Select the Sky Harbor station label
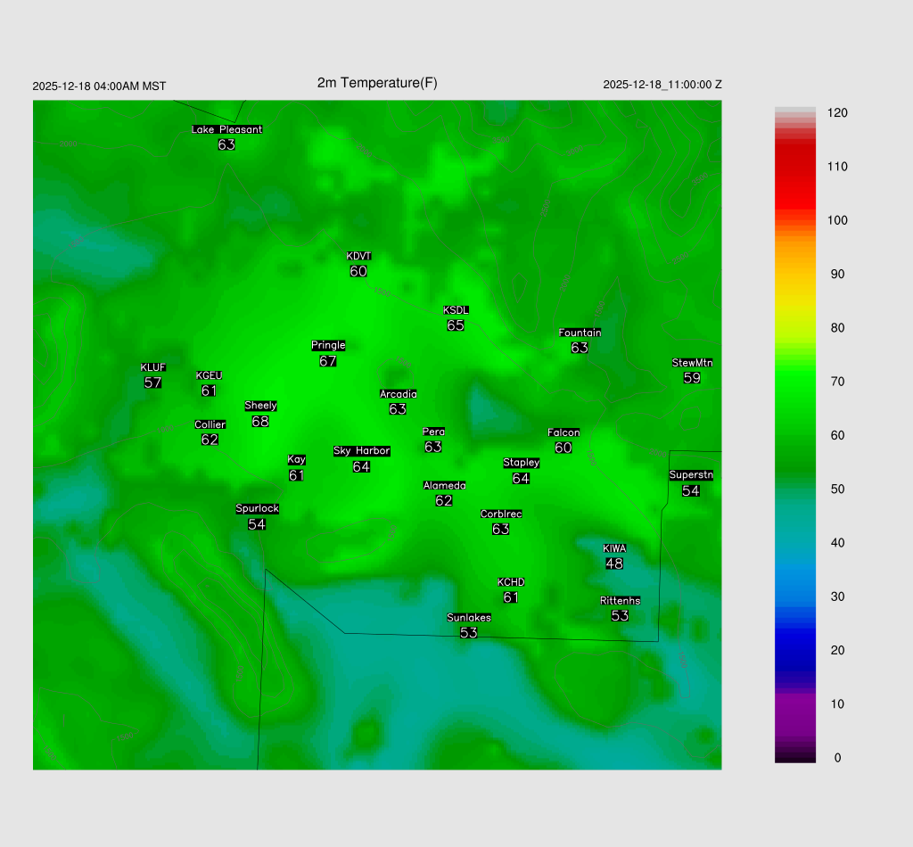 pyautogui.click(x=361, y=451)
